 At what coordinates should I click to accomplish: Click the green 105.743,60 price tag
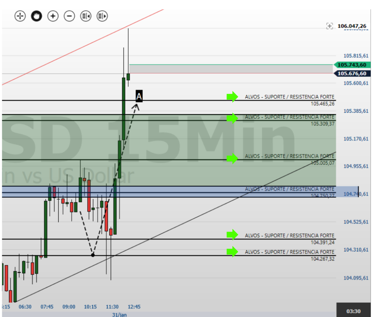(x=352, y=65)
